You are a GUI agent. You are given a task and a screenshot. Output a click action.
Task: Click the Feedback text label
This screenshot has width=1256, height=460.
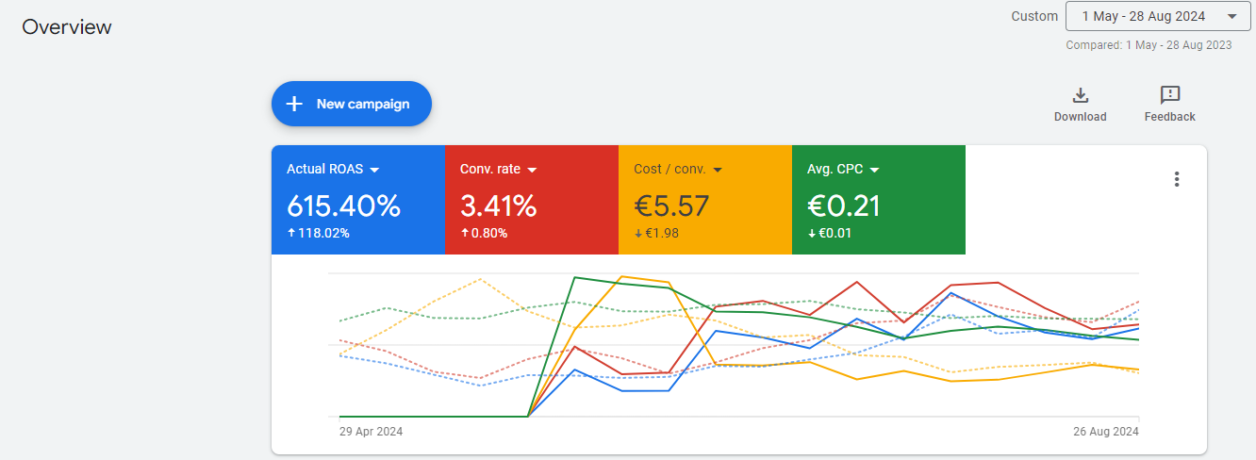(x=1169, y=117)
